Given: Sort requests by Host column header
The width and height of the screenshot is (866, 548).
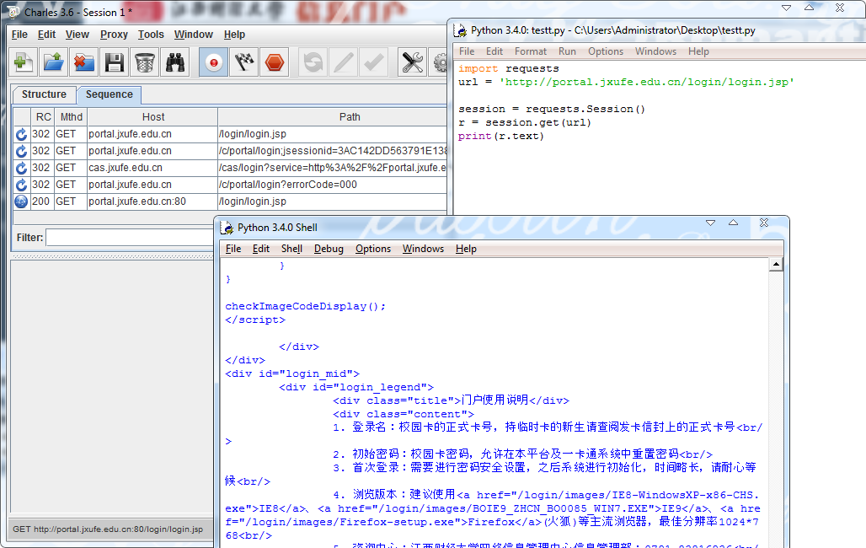Looking at the screenshot, I should click(152, 117).
